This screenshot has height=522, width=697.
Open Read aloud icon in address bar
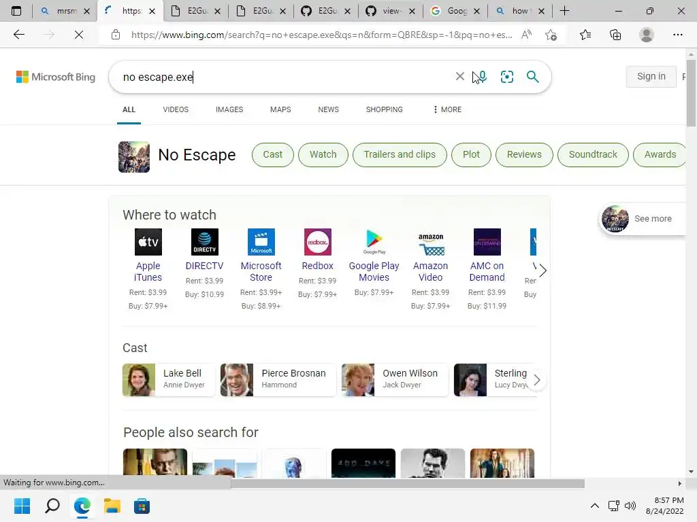[x=527, y=35]
